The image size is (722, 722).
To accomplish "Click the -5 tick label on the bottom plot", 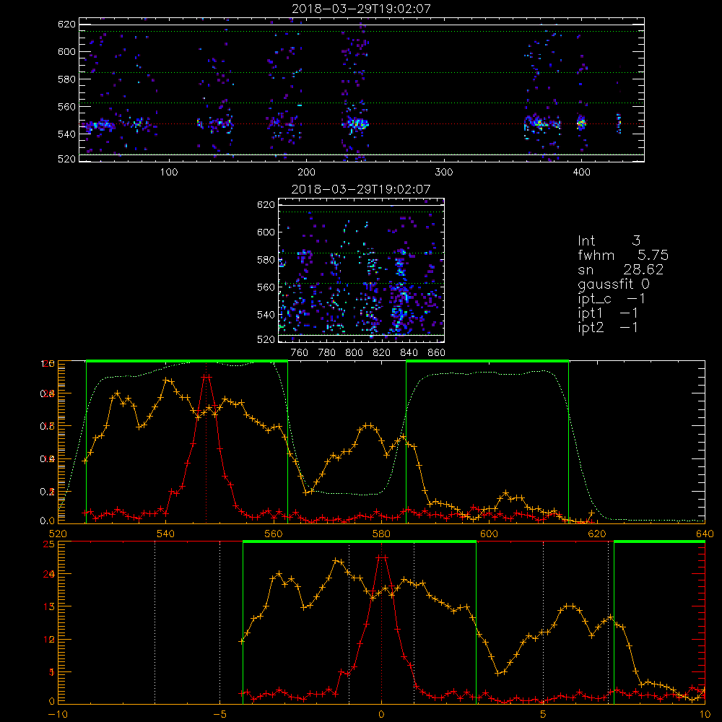I will point(219,714).
